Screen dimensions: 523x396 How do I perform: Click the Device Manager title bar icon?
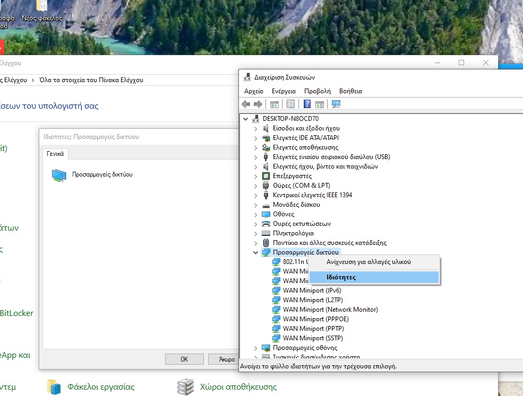coord(247,77)
